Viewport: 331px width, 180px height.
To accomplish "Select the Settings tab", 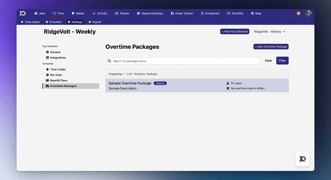I will click(x=75, y=22).
